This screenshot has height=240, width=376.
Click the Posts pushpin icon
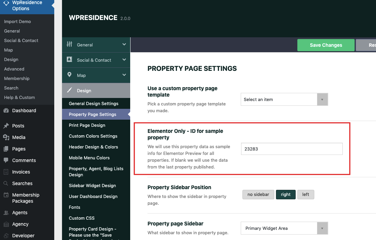(x=6, y=126)
